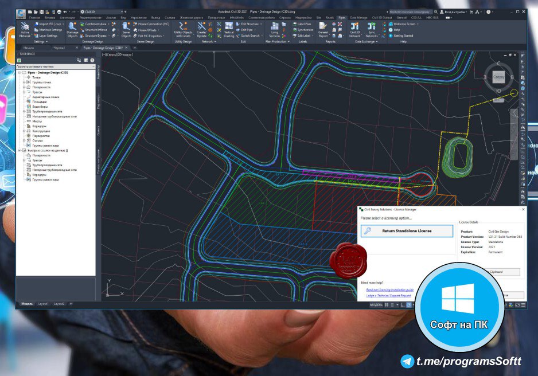Viewport: 538px width, 376px height.
Task: Click the Undo arrow in quick access toolbar
Action: click(x=65, y=11)
